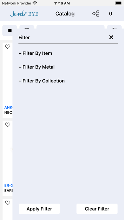This screenshot has width=124, height=220.
Task: Tap the battery icon in status bar
Action: tap(119, 3)
